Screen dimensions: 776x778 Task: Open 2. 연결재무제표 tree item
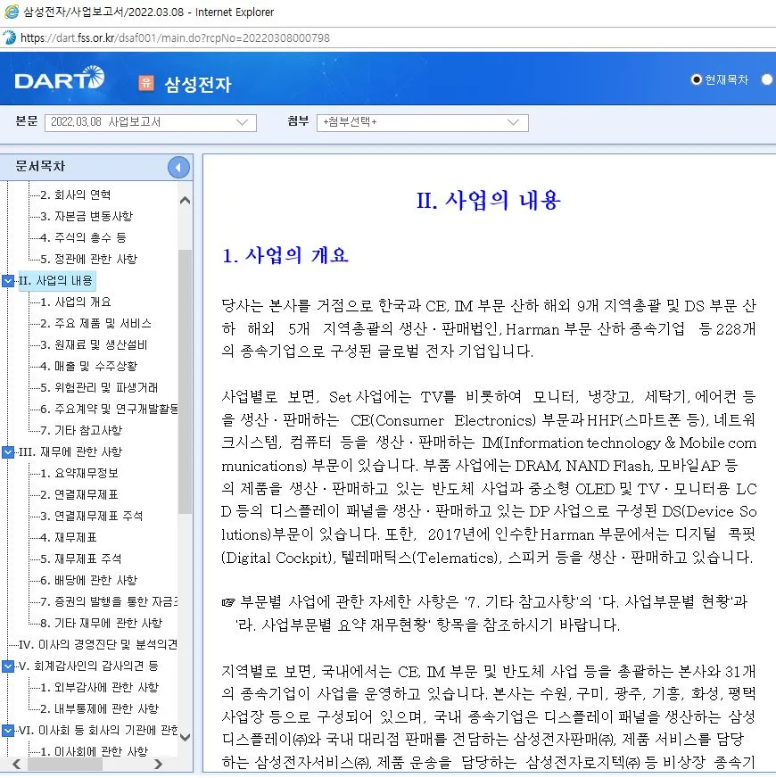[79, 494]
